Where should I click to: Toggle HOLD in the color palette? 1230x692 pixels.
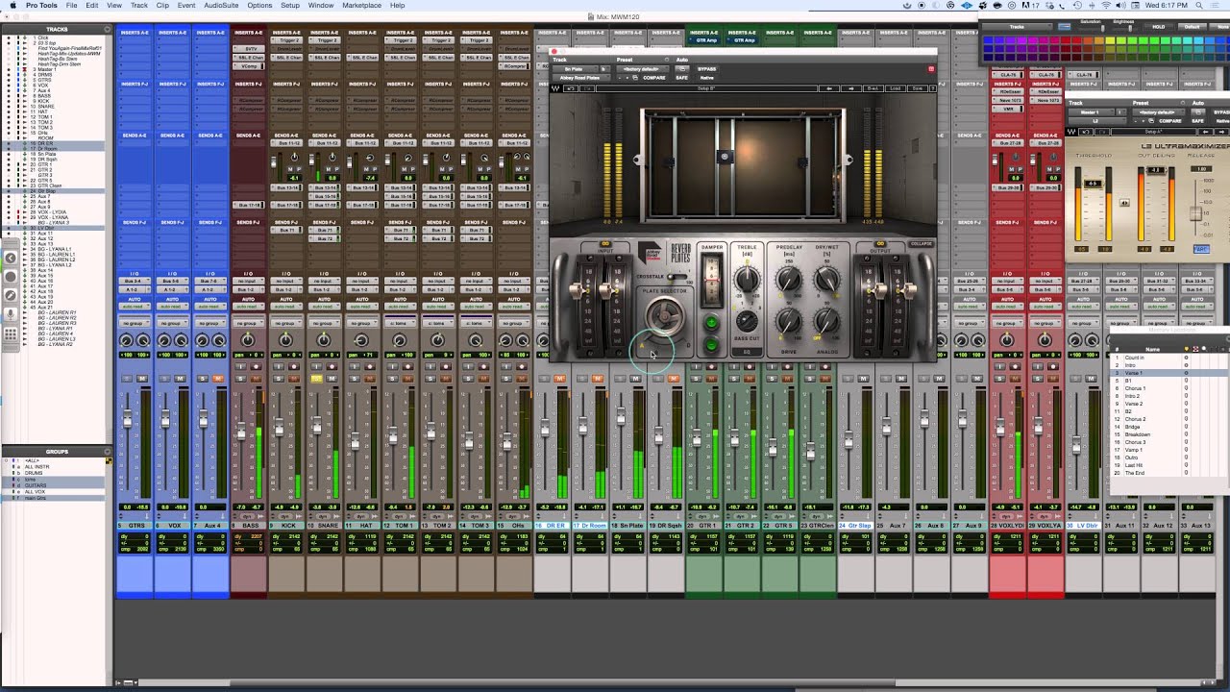click(1159, 27)
